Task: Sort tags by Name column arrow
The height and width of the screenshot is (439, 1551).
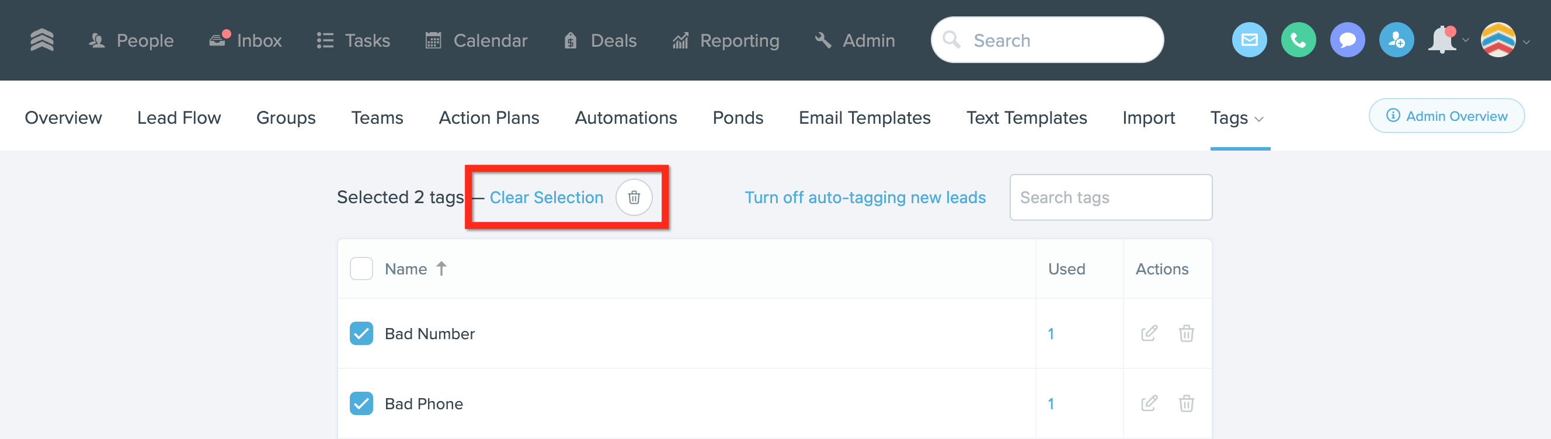Action: tap(441, 268)
